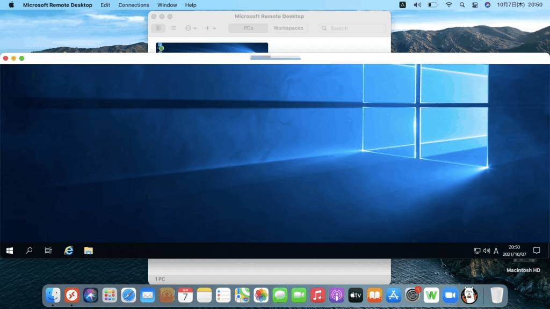
Task: Open the ellipsis options dropdown in the manager toolbar
Action: 191,28
